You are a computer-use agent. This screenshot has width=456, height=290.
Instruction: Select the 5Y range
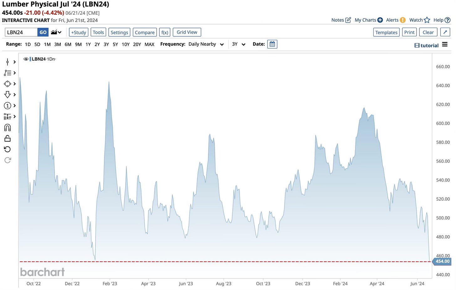click(x=115, y=44)
